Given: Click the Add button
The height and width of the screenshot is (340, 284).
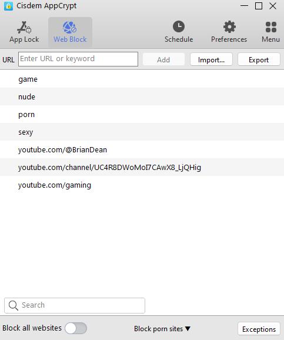Looking at the screenshot, I should 163,59.
